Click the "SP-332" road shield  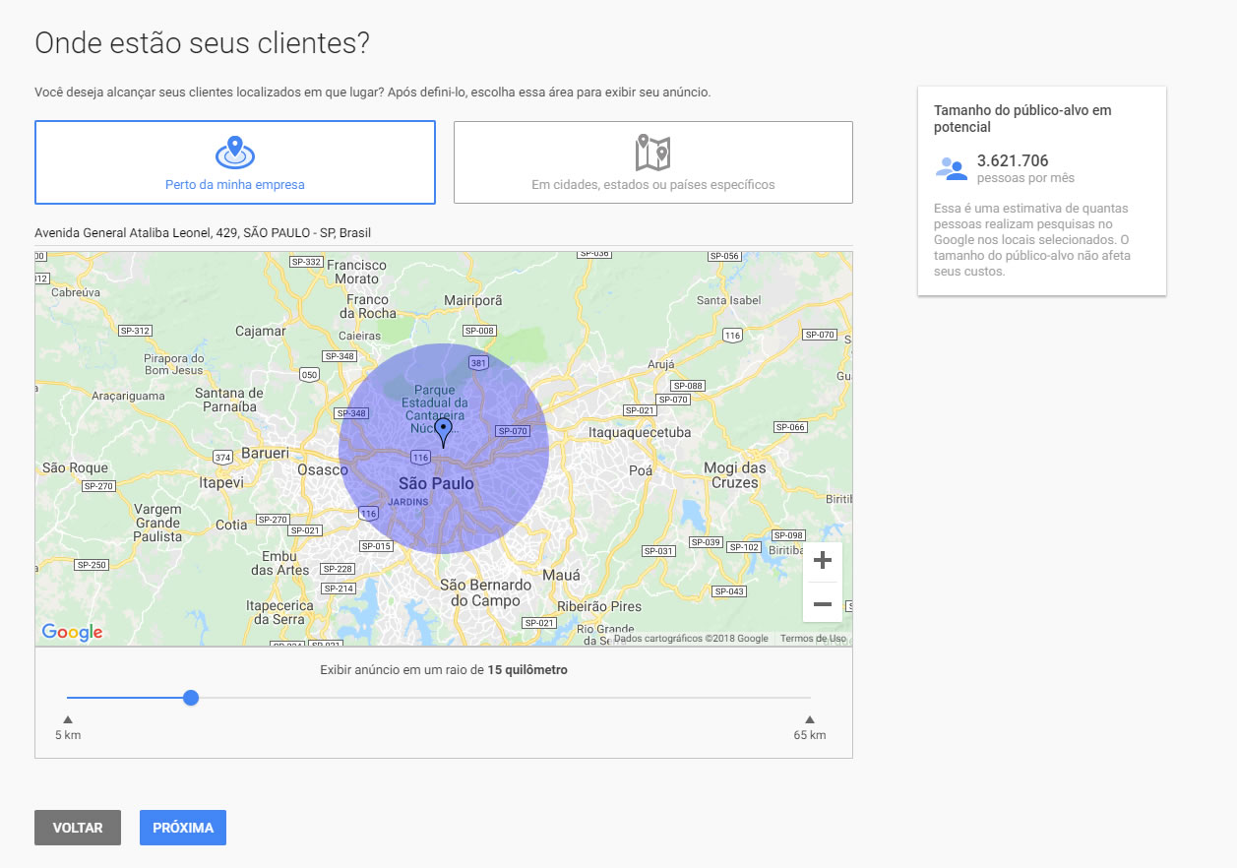point(307,262)
